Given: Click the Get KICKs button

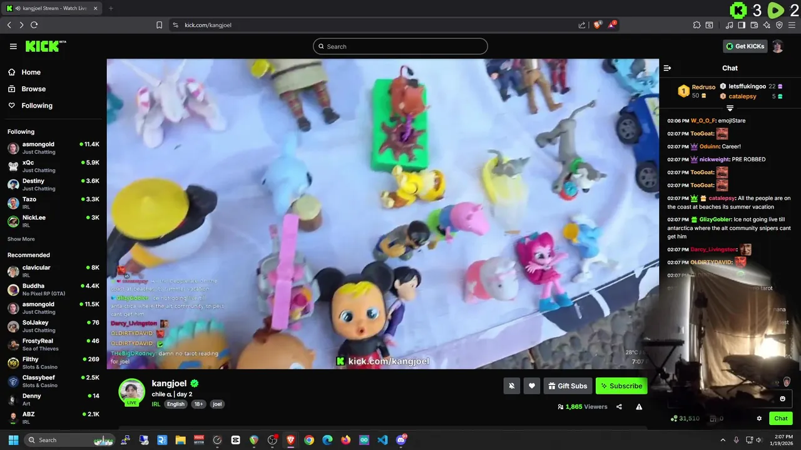Looking at the screenshot, I should click(x=745, y=46).
